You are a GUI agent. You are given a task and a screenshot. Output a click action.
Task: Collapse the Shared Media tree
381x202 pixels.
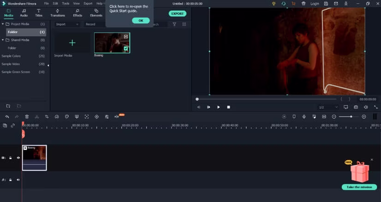[3, 40]
